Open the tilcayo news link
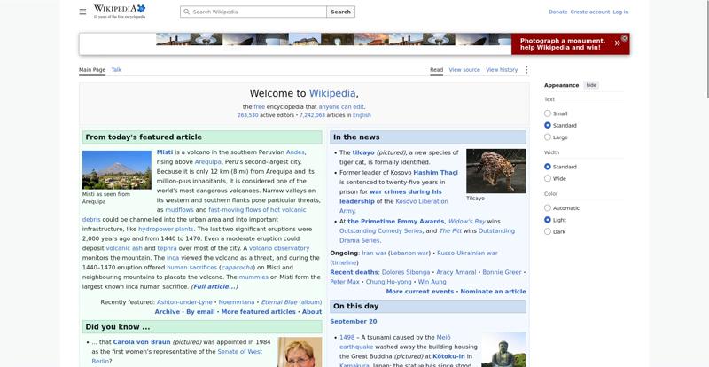709x367 pixels. [x=363, y=152]
